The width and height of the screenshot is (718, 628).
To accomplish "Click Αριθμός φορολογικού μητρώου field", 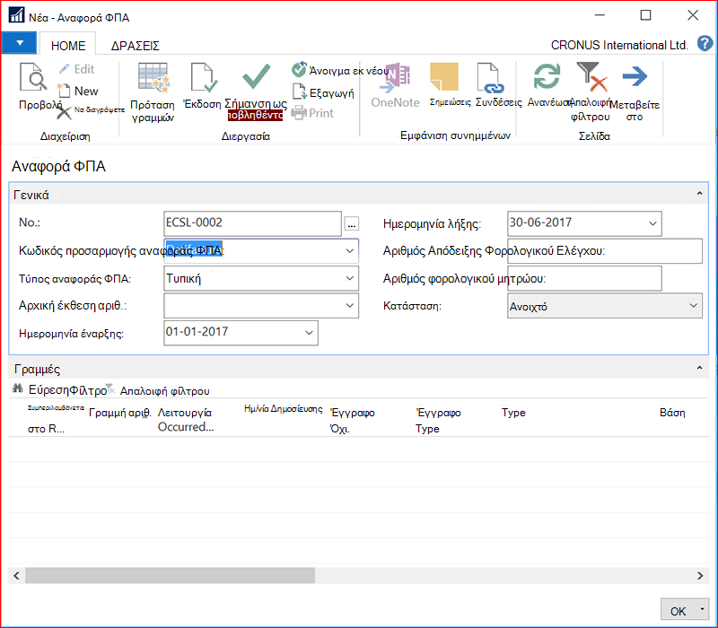I will tap(584, 278).
